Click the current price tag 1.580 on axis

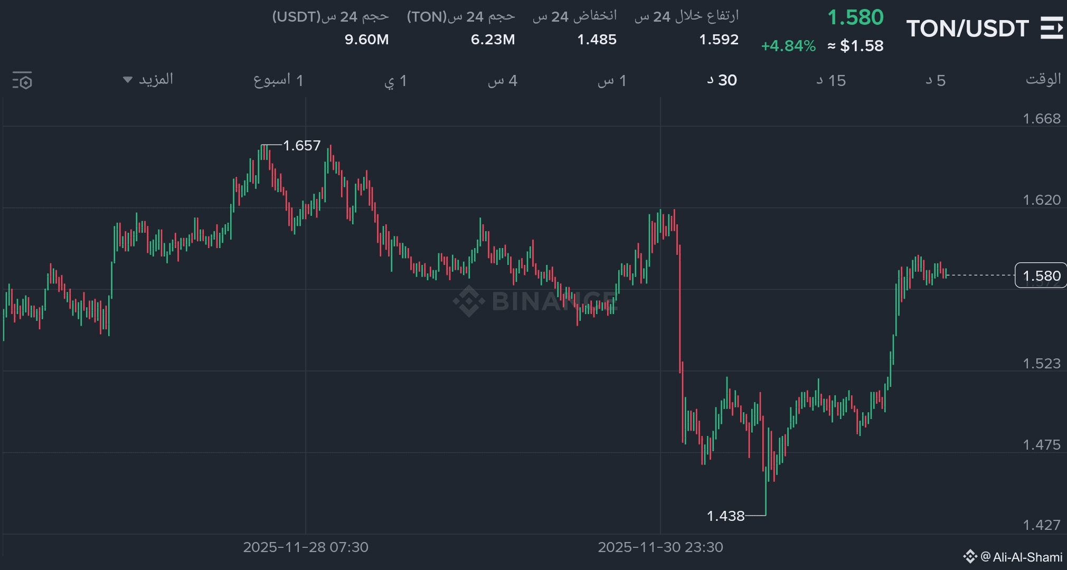pos(1041,275)
